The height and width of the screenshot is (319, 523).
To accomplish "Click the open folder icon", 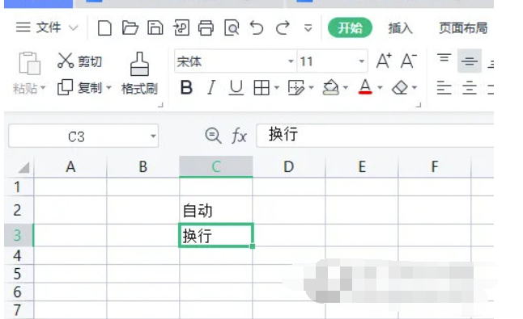I will [130, 28].
